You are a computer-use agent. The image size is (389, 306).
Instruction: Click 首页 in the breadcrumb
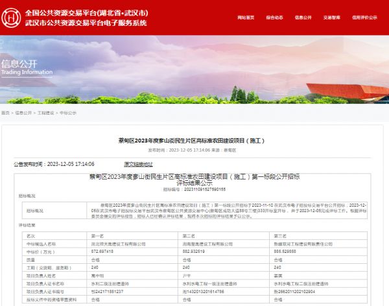click(x=5, y=113)
